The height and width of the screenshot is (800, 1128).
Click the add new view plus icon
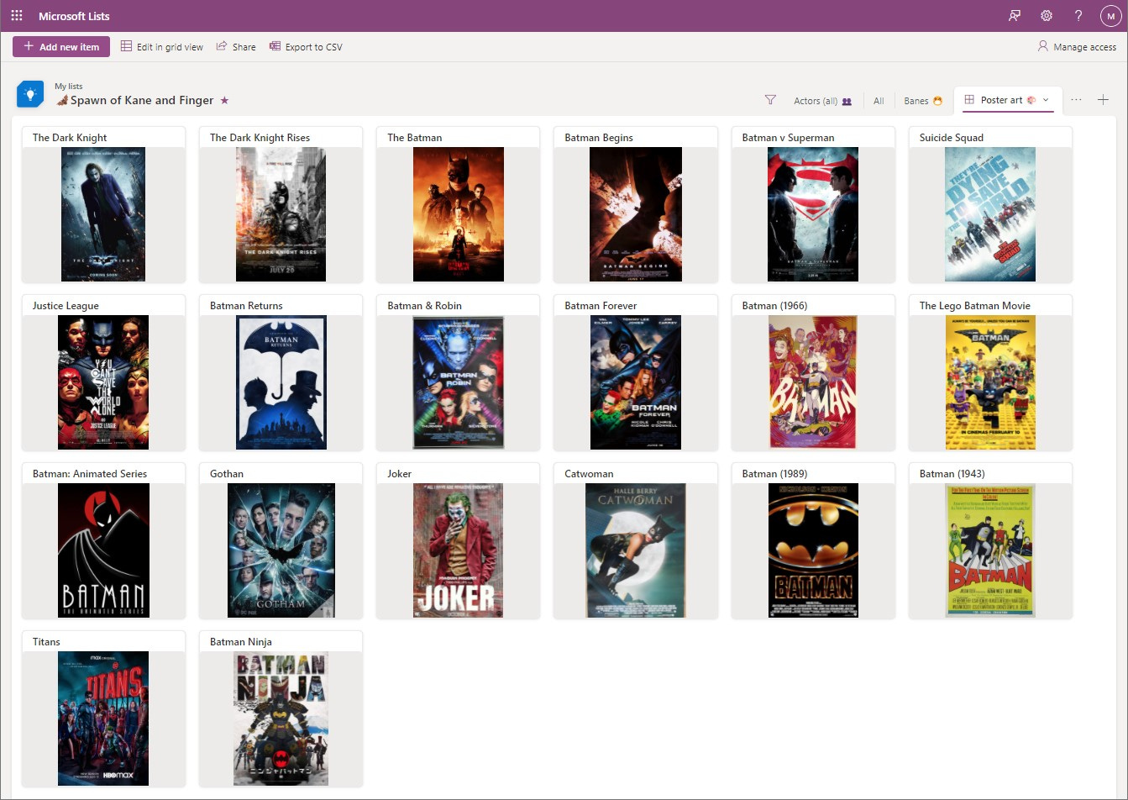pos(1103,100)
